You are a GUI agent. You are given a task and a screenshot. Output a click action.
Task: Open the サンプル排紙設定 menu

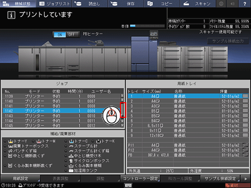[220, 179]
